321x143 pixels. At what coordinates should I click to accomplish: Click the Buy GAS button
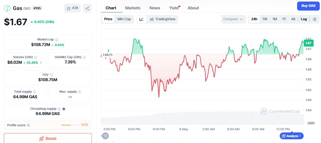tap(308, 6)
